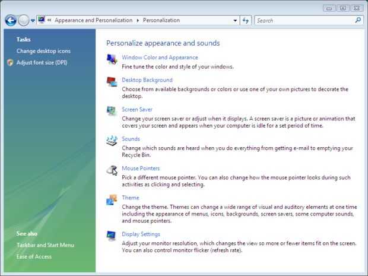Open the address bar history dropdown
This screenshot has height=276, width=368.
pos(235,21)
